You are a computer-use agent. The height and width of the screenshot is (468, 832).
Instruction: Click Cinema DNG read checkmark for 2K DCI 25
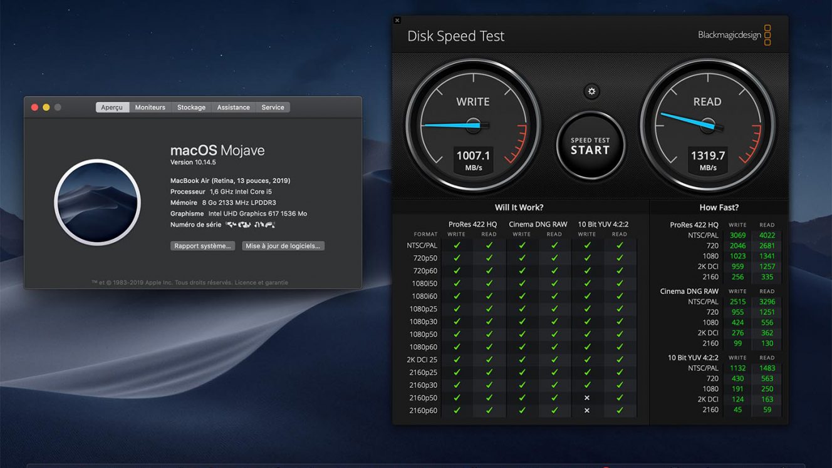(554, 360)
